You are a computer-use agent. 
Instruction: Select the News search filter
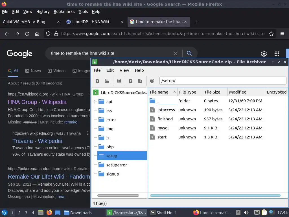click(x=33, y=71)
